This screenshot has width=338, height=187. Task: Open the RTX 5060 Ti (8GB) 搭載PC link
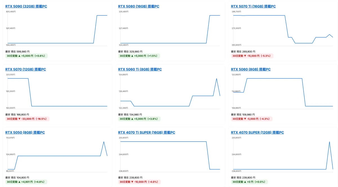[140, 69]
